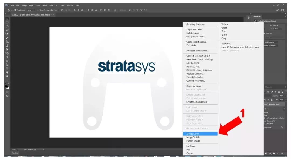The image size is (291, 159).
Task: Toggle the lock all padlock in Layers
Action: [272, 100]
